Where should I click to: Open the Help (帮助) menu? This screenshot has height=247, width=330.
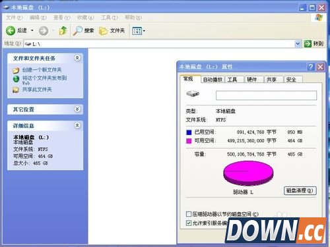[133, 18]
